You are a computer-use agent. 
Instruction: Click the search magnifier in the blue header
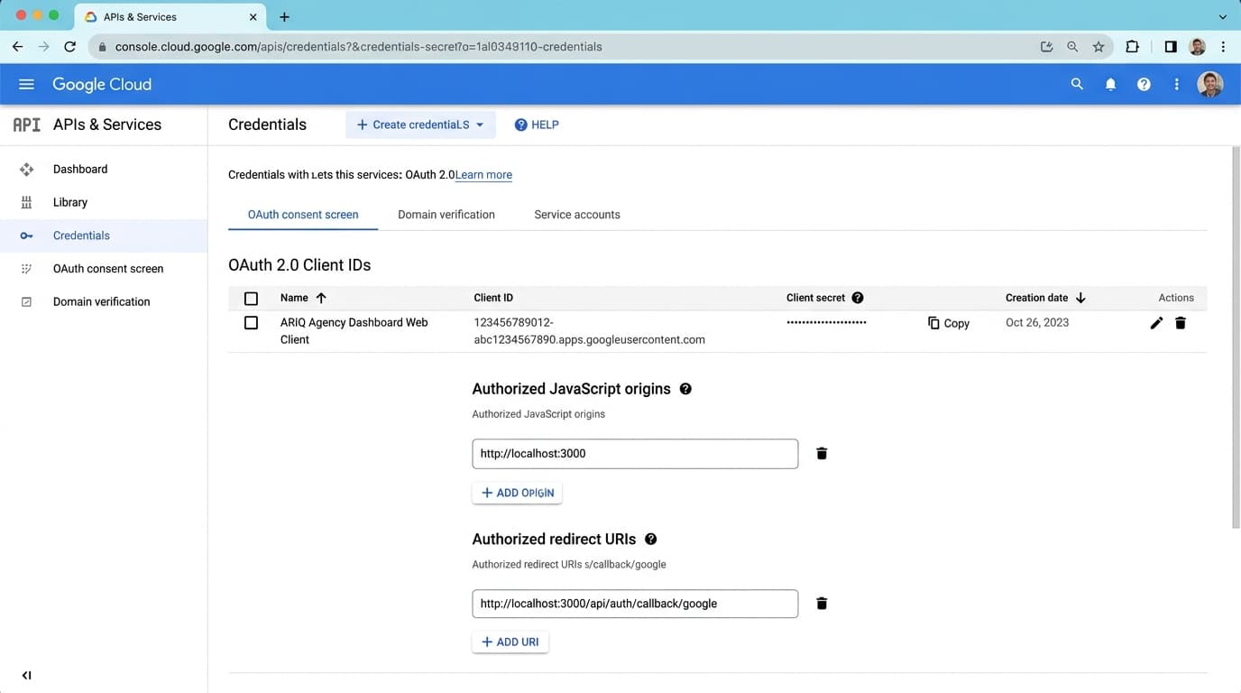coord(1077,84)
